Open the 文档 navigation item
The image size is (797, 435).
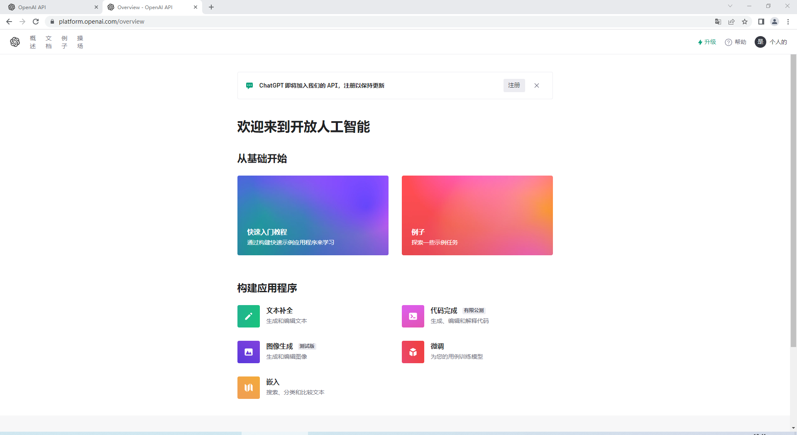coord(49,42)
